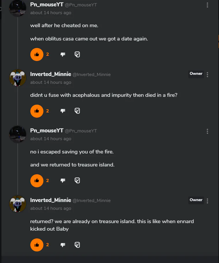Dislike the "oblitus casa came out" comment

coord(63,54)
